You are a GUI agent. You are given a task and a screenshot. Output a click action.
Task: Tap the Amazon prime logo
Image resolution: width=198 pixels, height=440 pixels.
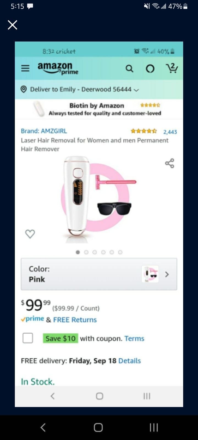click(58, 68)
